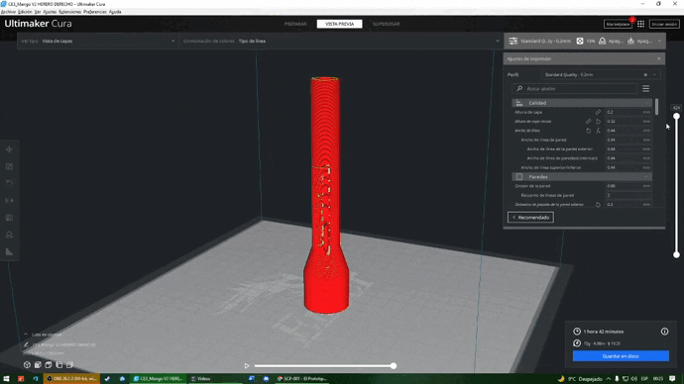The image size is (684, 384).
Task: Switch to the SUPERVISAR stage tab
Action: [x=386, y=24]
